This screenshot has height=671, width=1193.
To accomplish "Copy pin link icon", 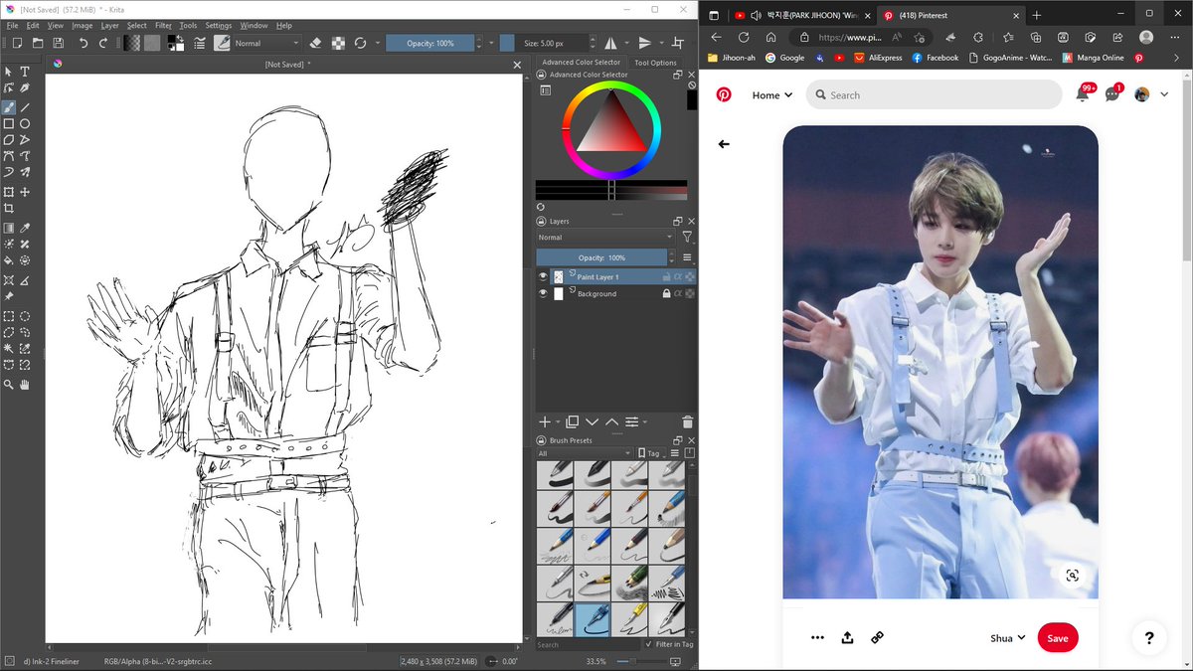I will click(x=877, y=637).
